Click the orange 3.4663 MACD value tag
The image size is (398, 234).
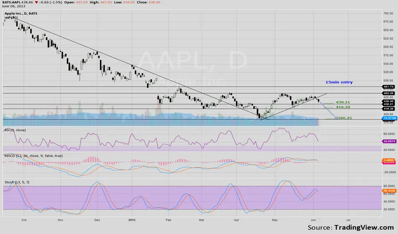[x=388, y=160]
